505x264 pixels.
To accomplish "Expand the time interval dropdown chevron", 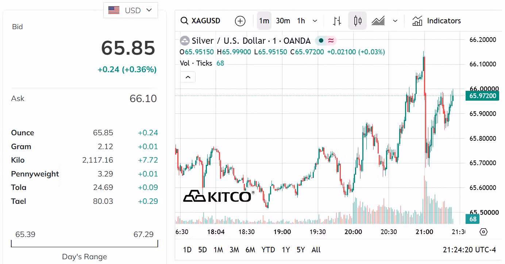I will 315,21.
